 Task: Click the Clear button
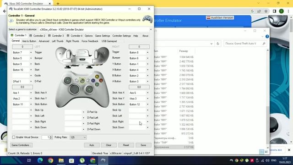109,145
